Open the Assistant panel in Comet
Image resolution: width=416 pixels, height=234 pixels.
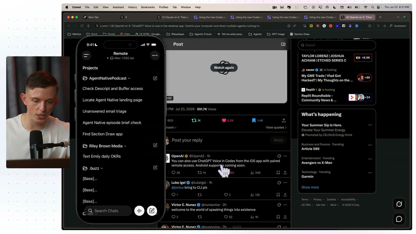398,26
